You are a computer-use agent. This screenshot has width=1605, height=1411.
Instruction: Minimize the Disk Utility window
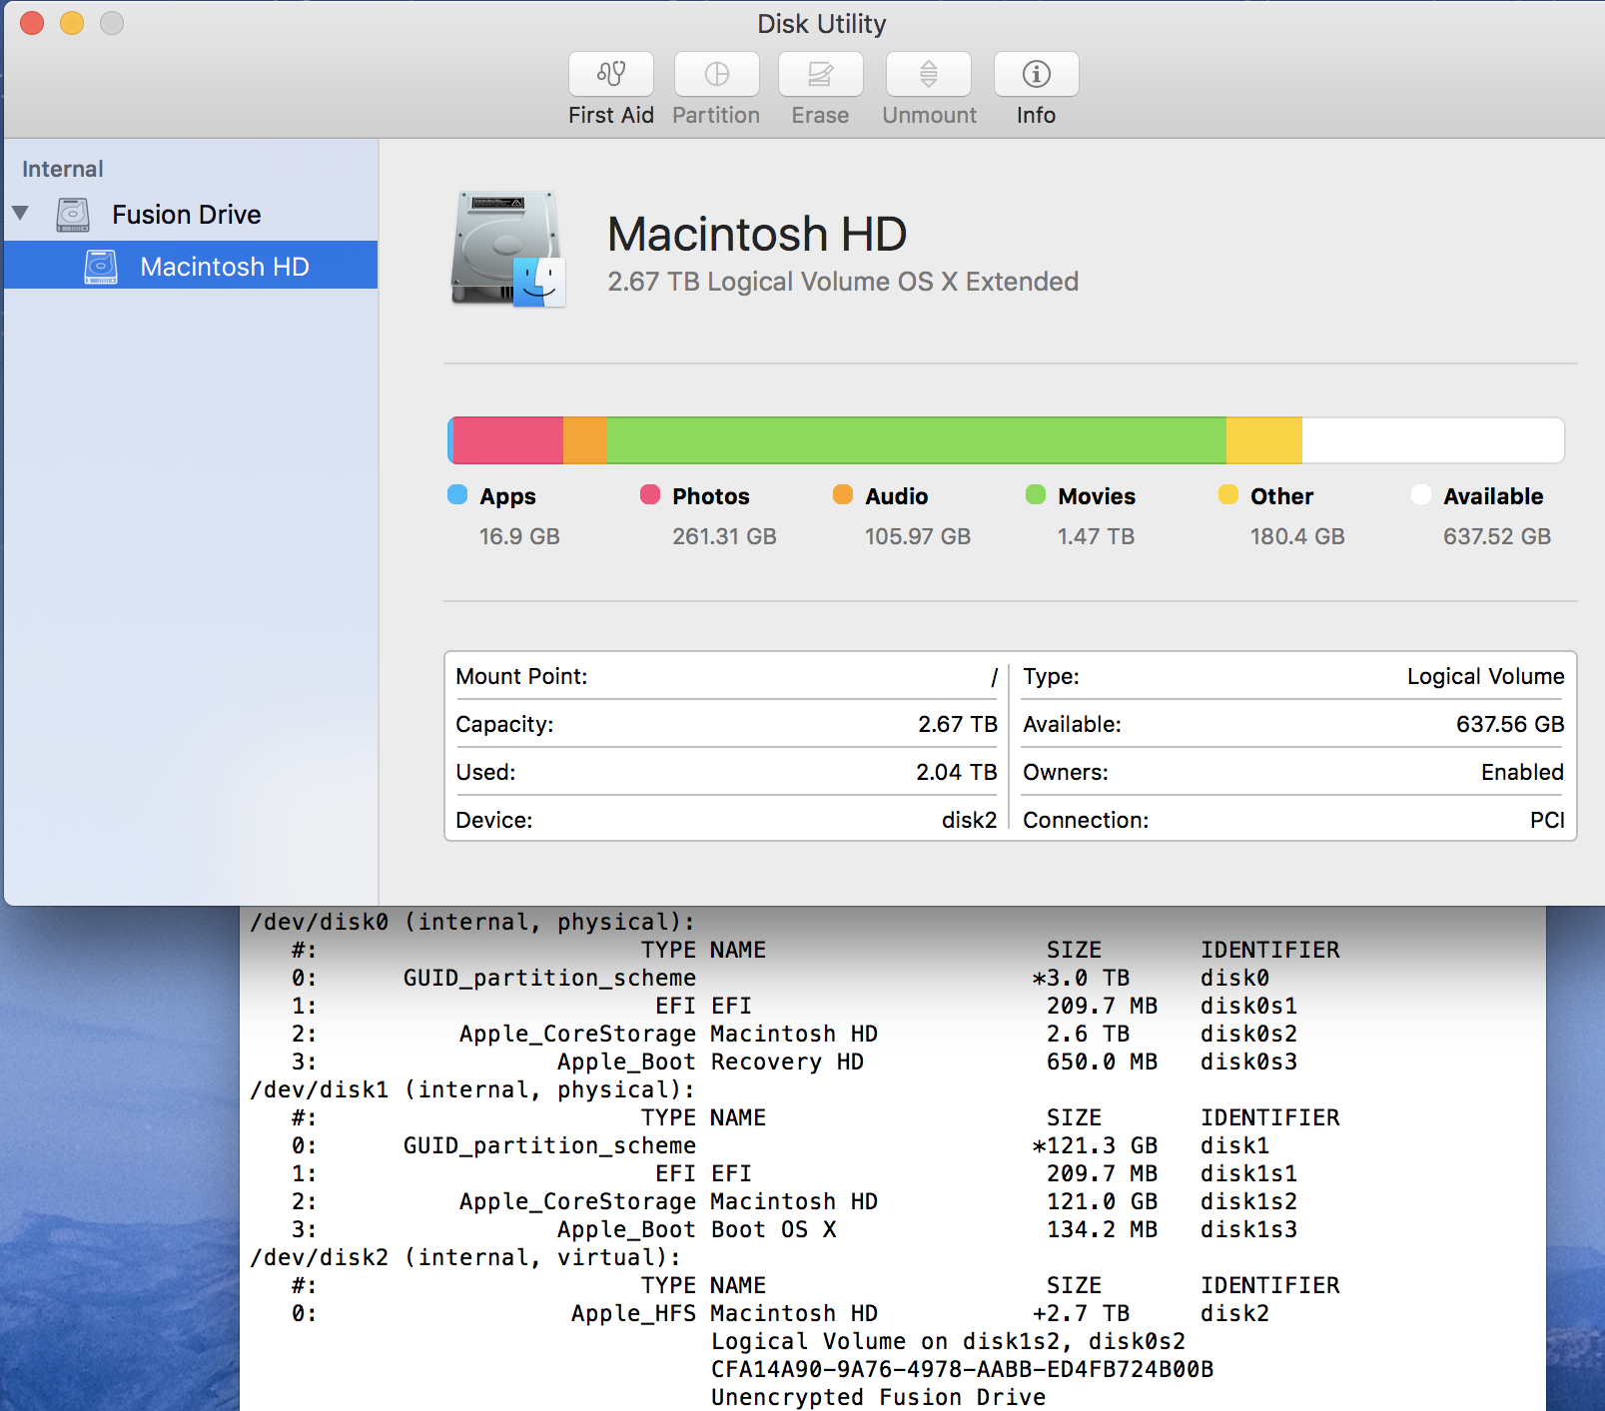click(72, 23)
